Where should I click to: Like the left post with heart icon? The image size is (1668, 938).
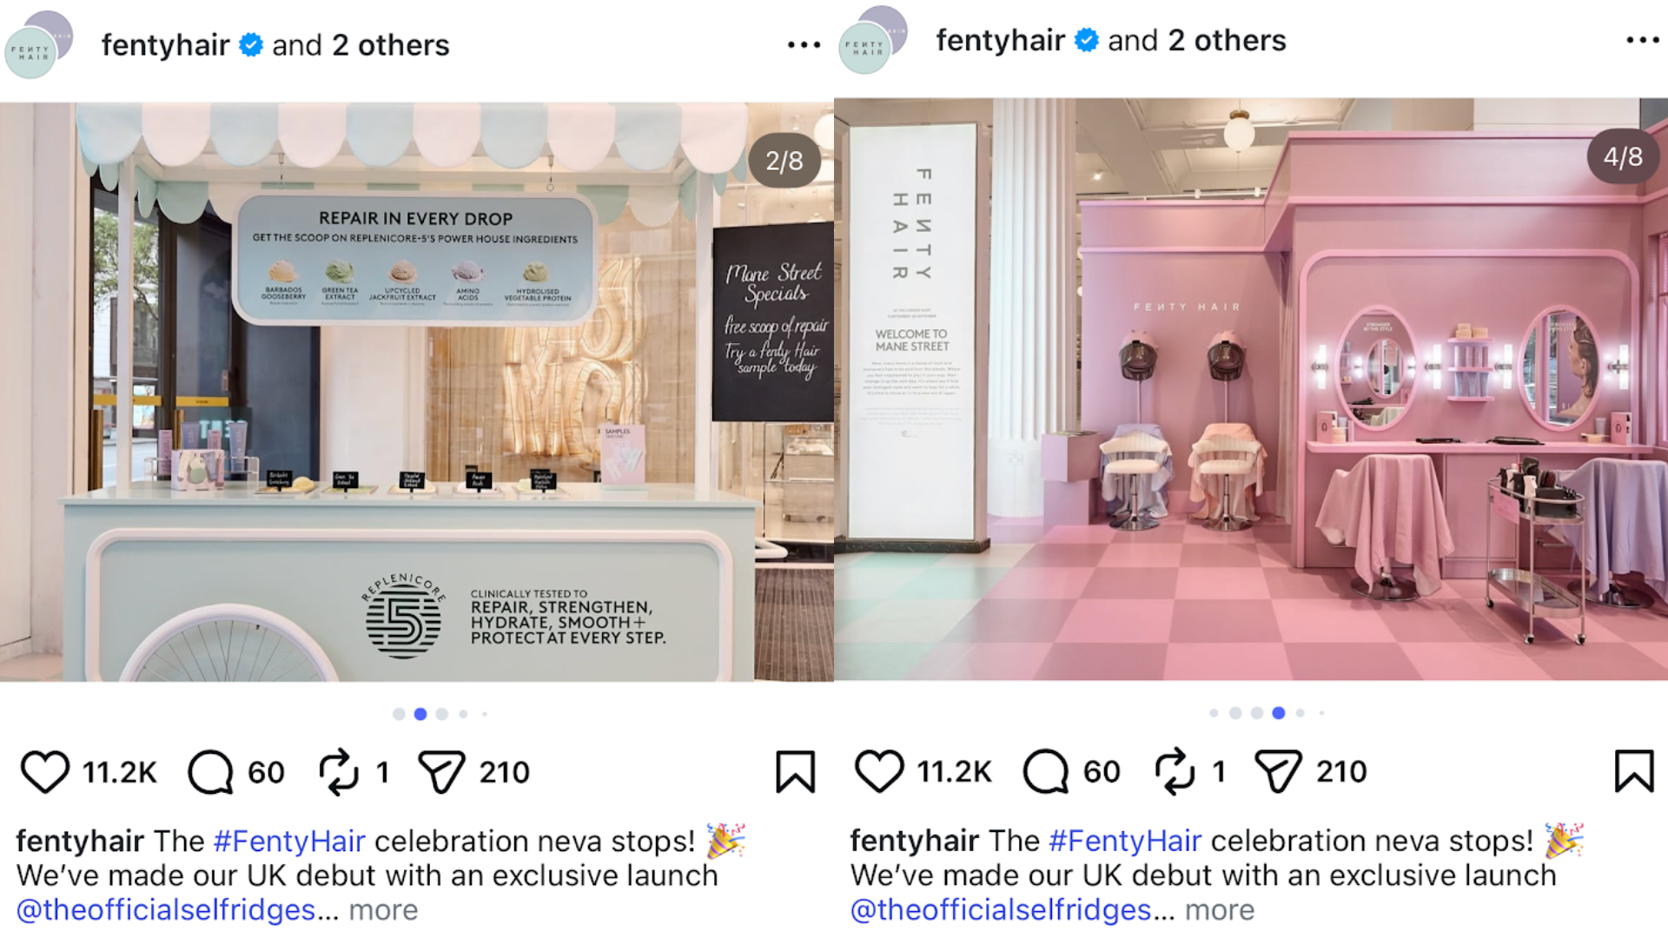pyautogui.click(x=44, y=771)
